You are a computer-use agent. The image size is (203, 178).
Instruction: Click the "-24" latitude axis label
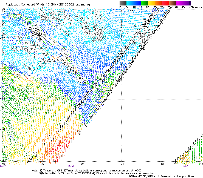[3, 68]
